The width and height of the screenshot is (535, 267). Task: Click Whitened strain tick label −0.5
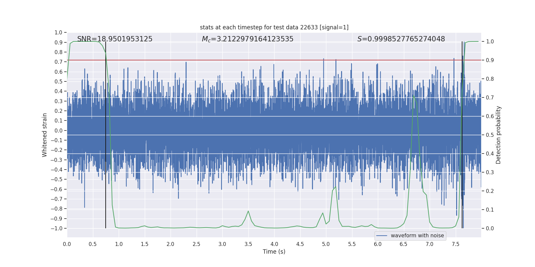click(57, 180)
